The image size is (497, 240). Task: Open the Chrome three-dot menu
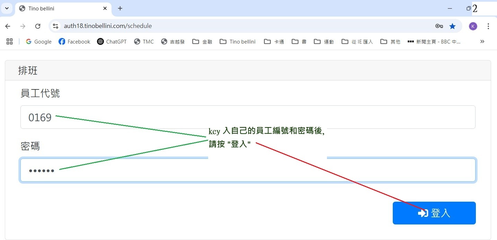pyautogui.click(x=488, y=26)
